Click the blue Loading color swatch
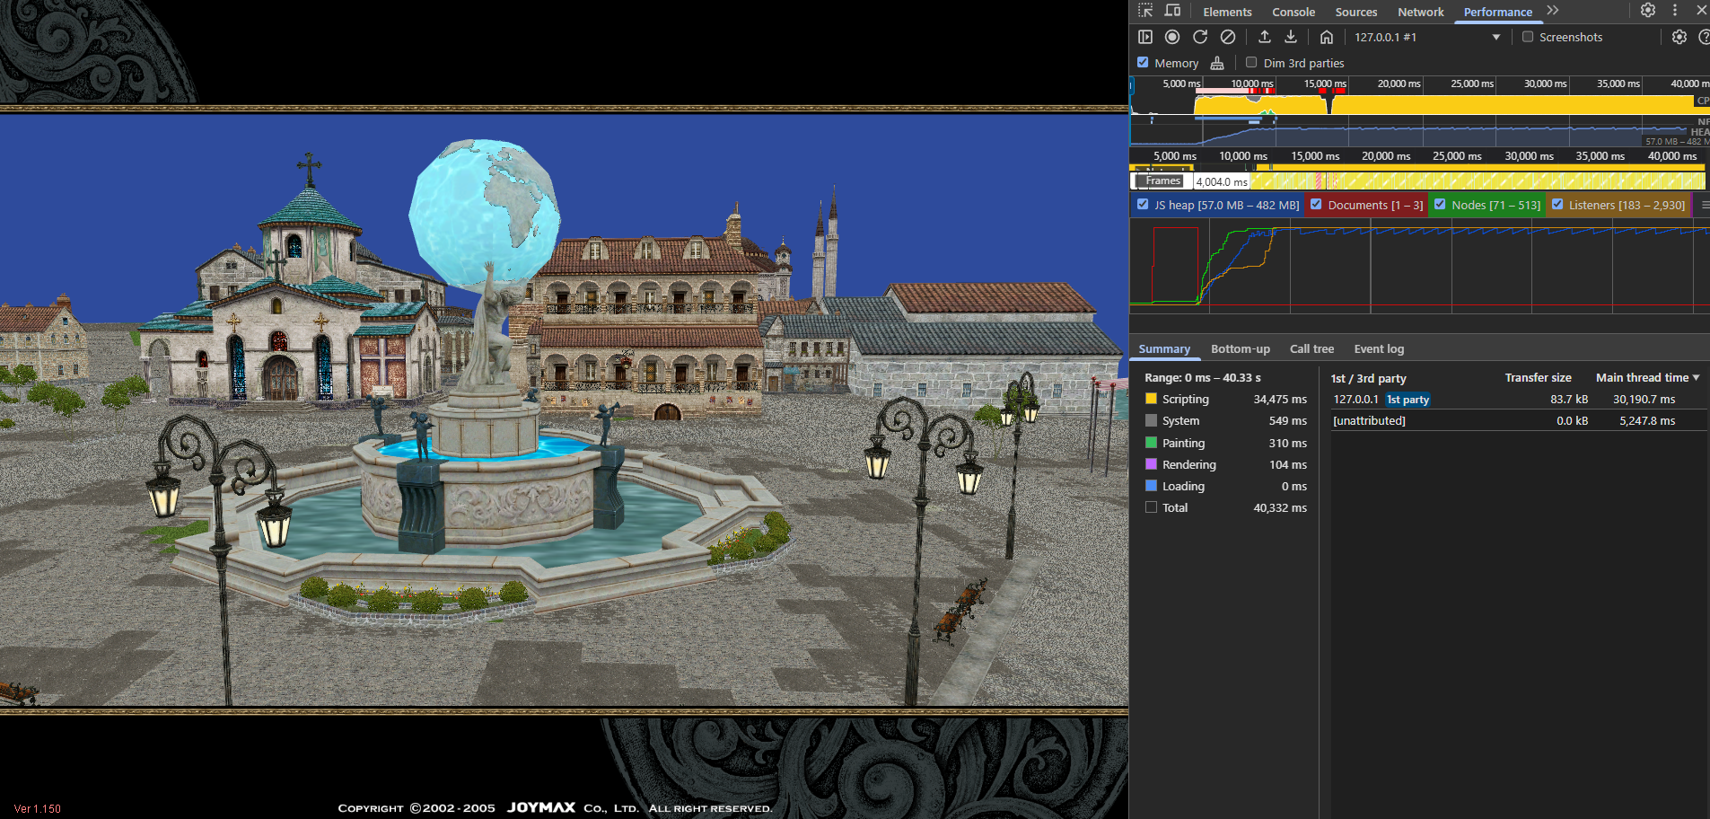This screenshot has width=1710, height=819. pyautogui.click(x=1151, y=486)
